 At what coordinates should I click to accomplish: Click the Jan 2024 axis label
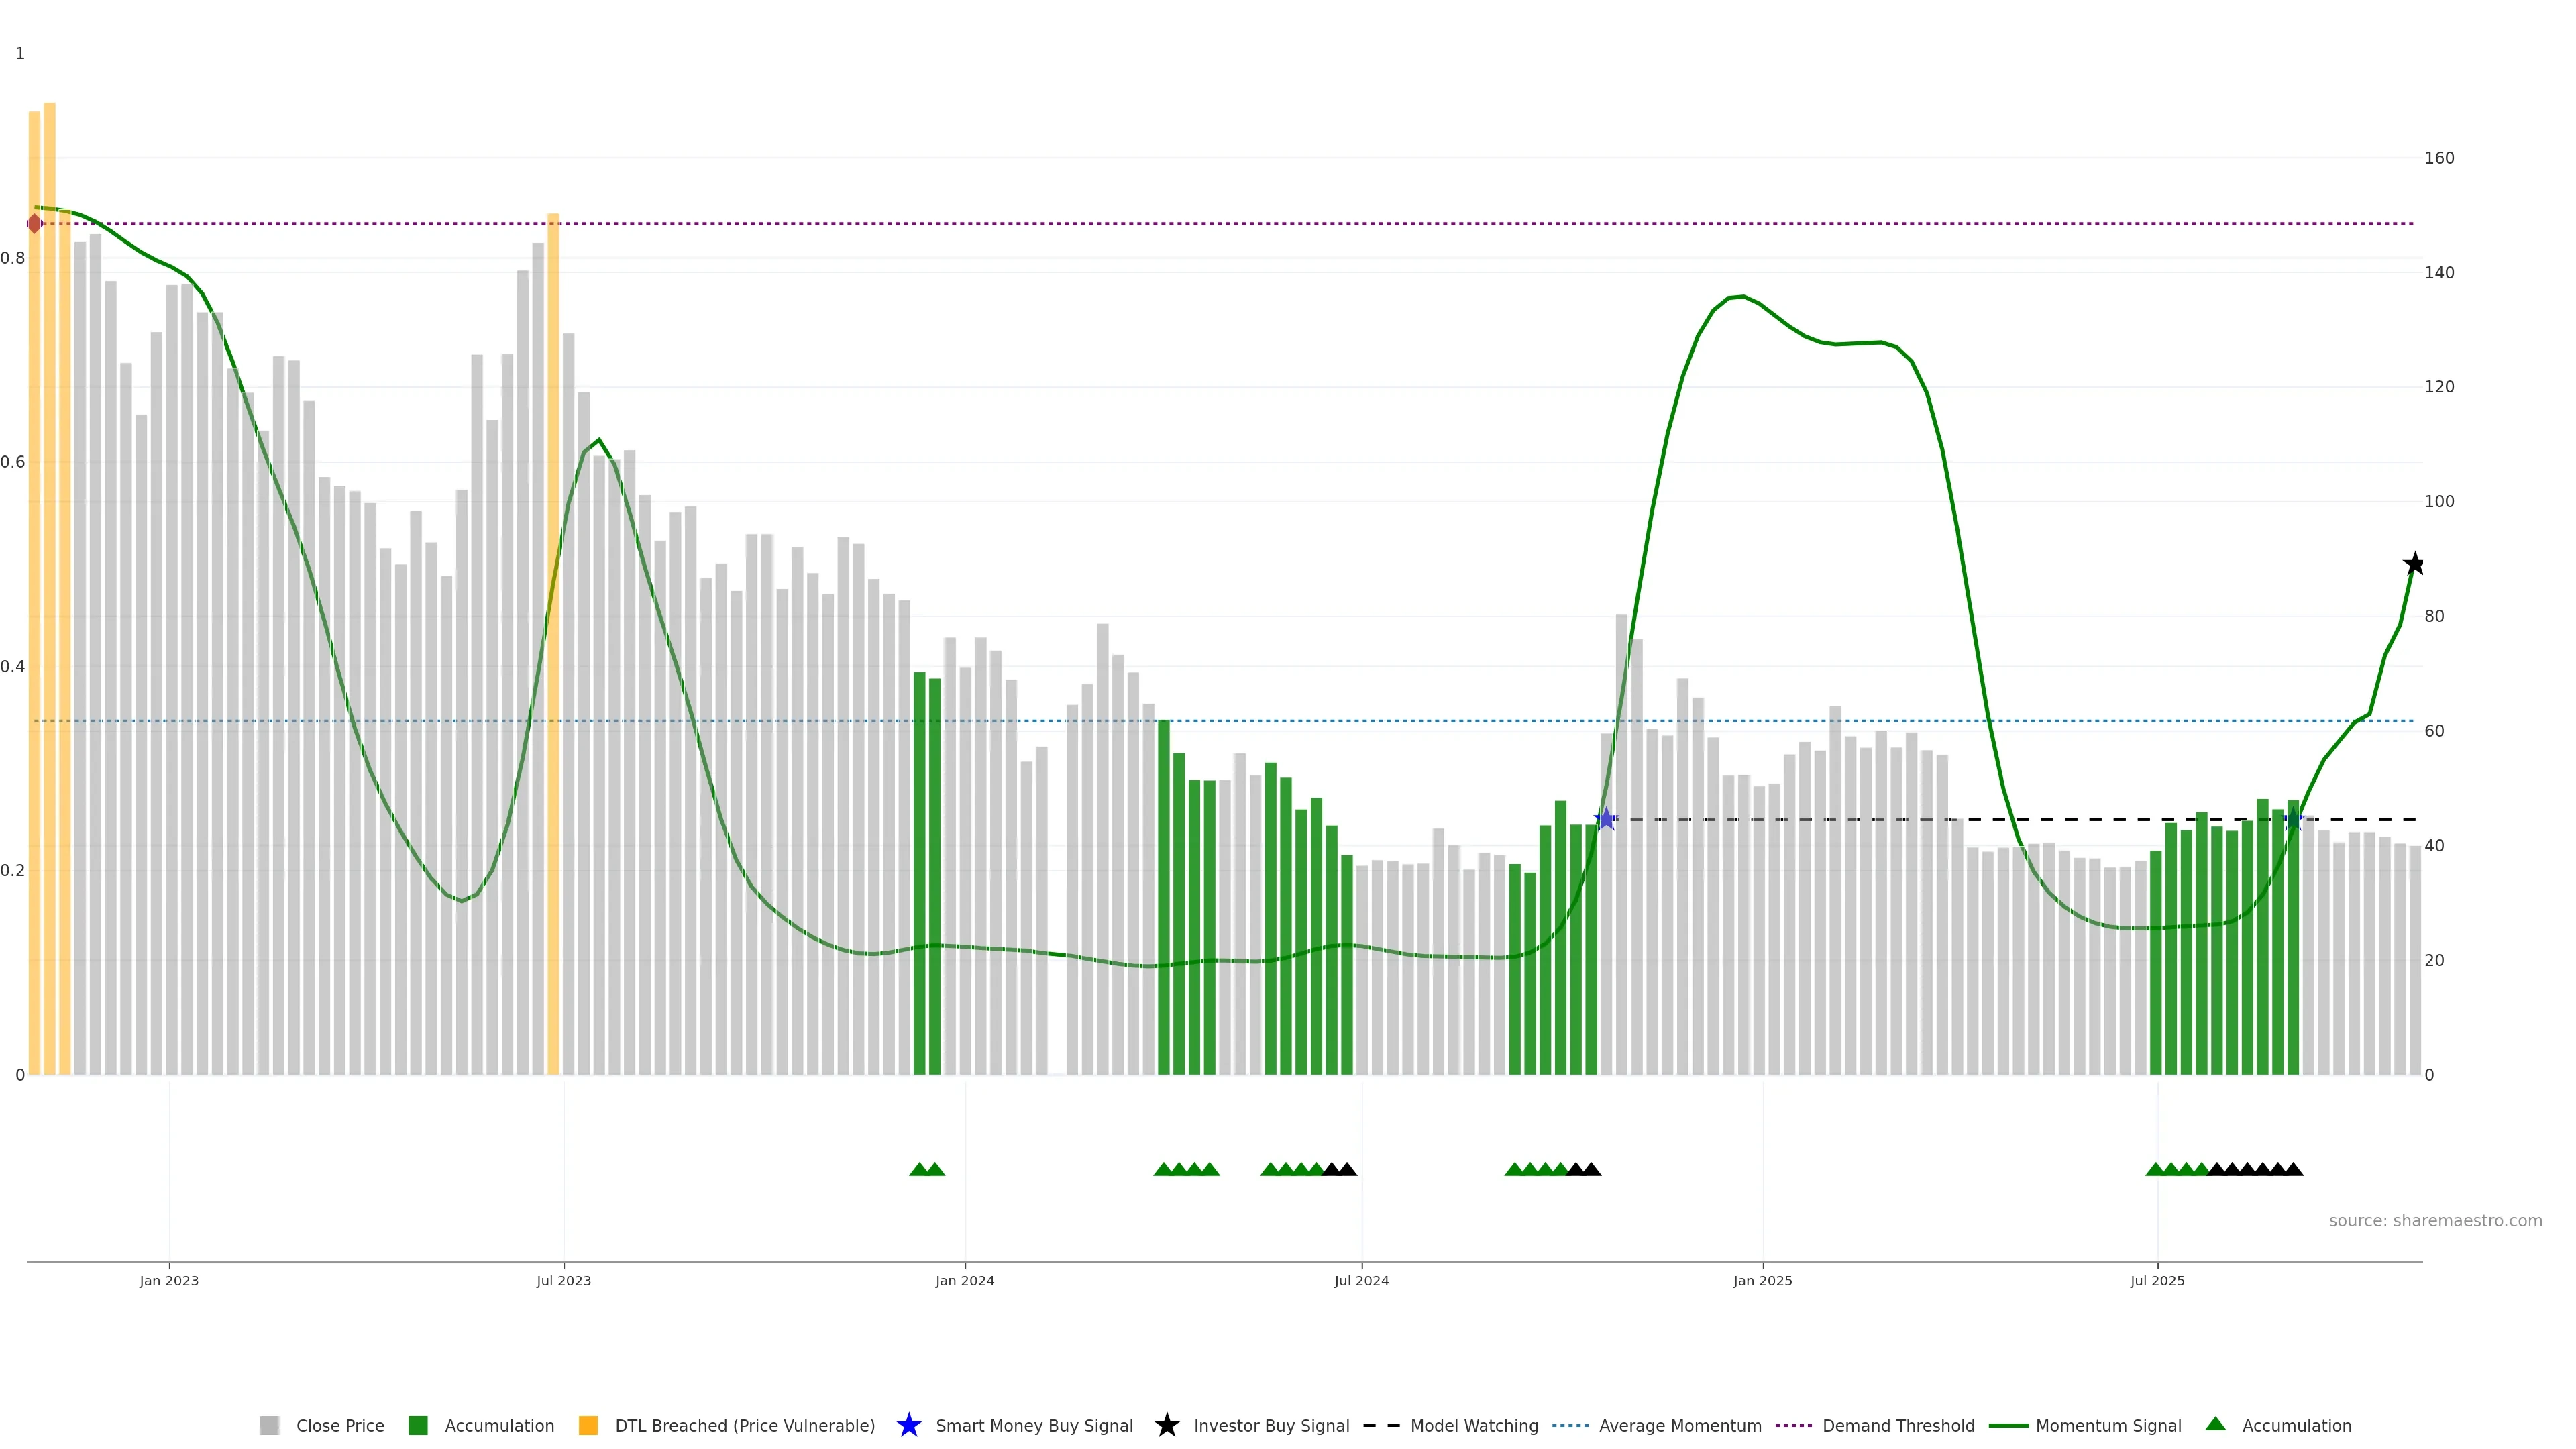tap(964, 1280)
